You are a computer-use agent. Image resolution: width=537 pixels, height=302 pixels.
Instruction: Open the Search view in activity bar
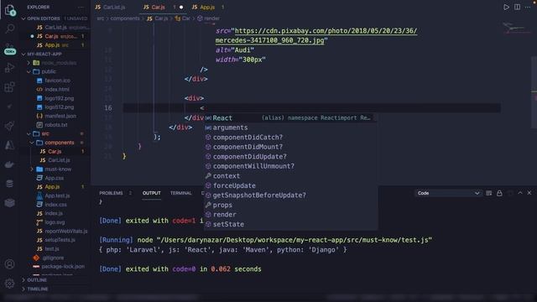10,29
